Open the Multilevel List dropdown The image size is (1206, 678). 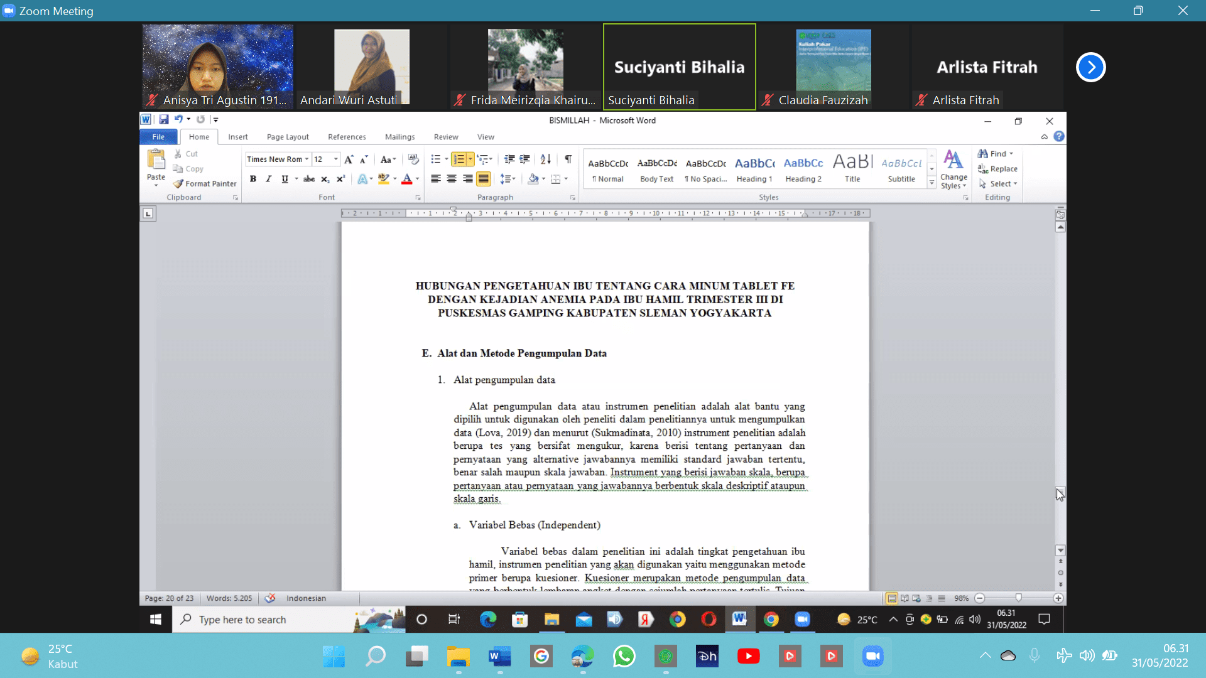coord(484,159)
